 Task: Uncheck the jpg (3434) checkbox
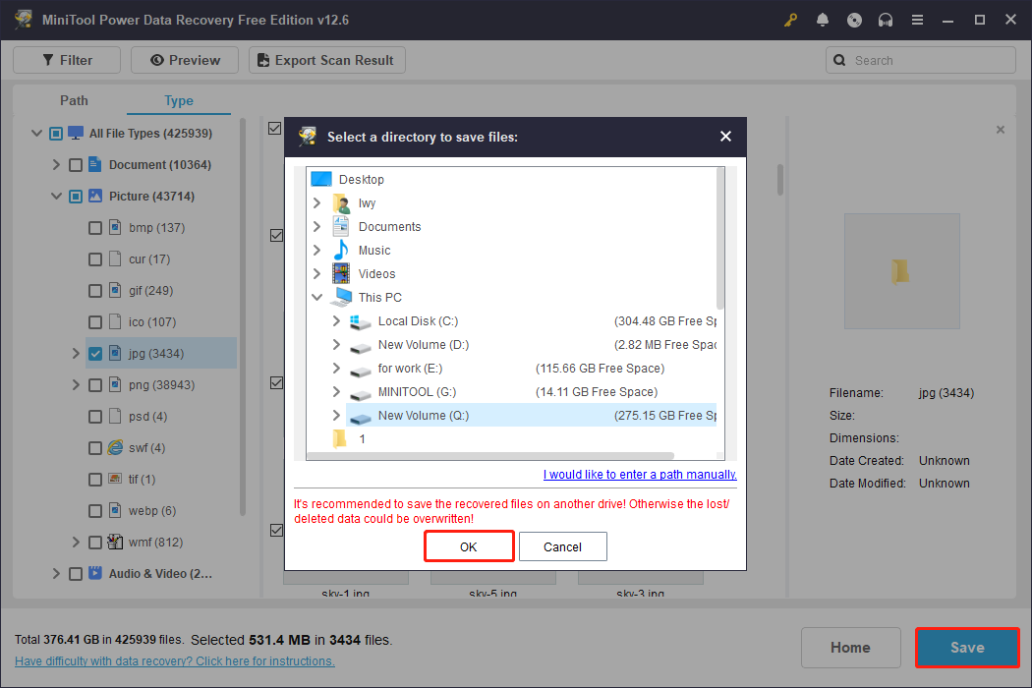95,353
